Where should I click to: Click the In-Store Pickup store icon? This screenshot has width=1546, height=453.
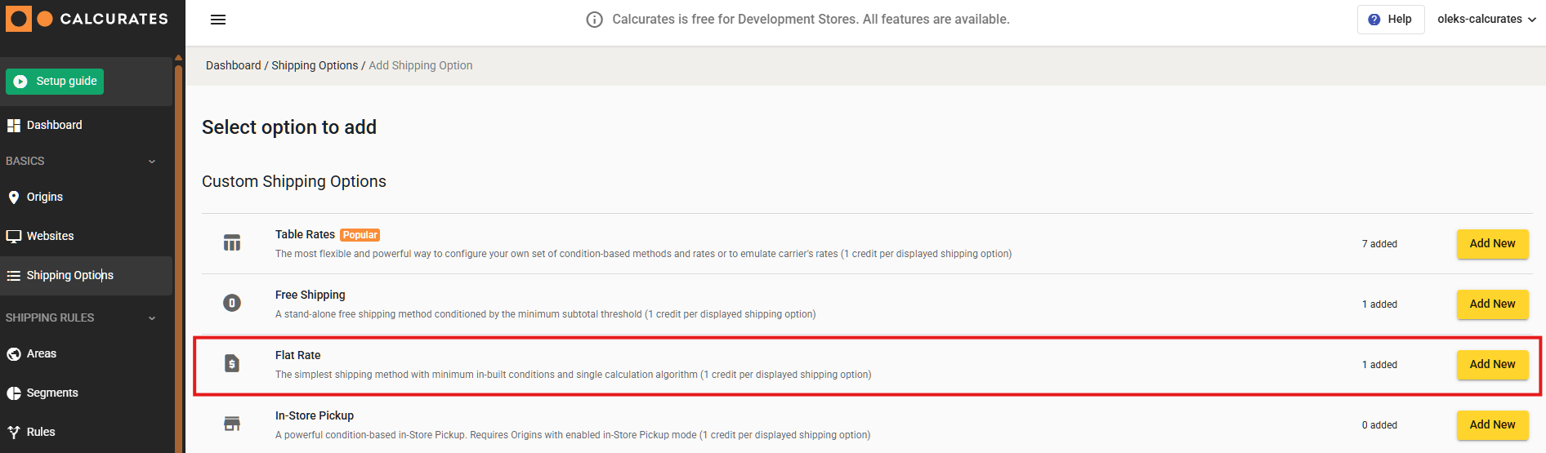tap(232, 424)
